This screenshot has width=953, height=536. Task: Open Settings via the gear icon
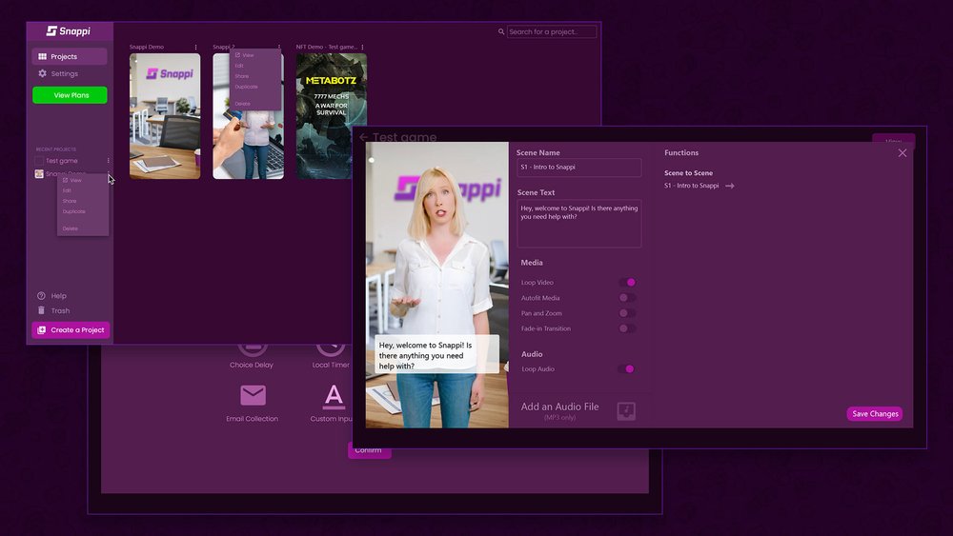point(43,73)
